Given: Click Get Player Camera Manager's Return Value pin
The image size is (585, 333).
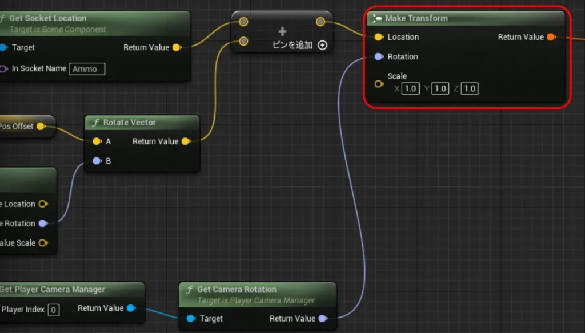Looking at the screenshot, I should tap(131, 308).
